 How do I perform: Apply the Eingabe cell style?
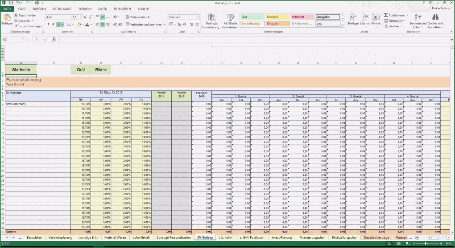(x=277, y=24)
